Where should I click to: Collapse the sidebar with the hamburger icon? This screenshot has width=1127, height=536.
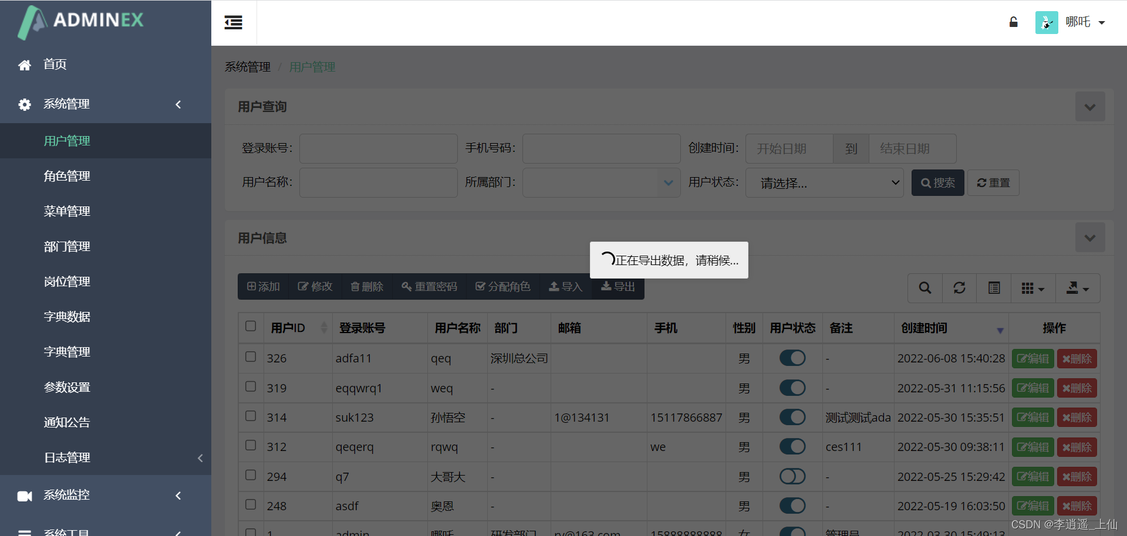click(x=234, y=23)
